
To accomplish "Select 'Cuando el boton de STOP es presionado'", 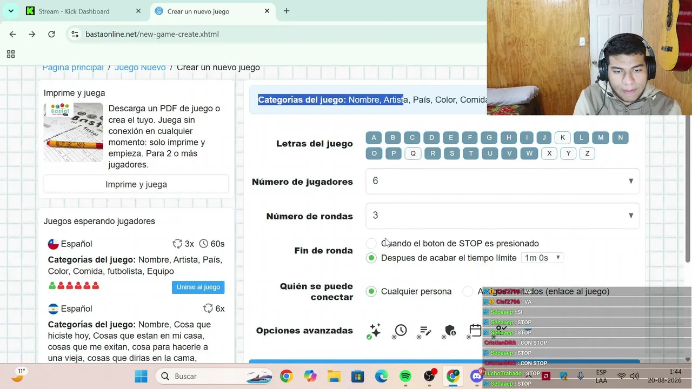I will click(x=371, y=244).
